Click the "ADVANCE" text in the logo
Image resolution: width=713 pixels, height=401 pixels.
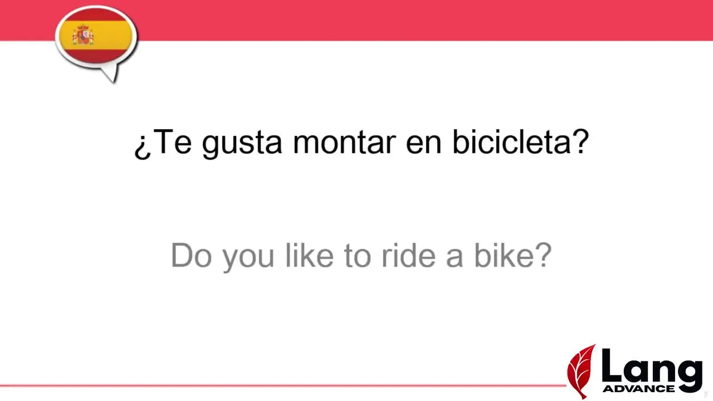point(638,388)
